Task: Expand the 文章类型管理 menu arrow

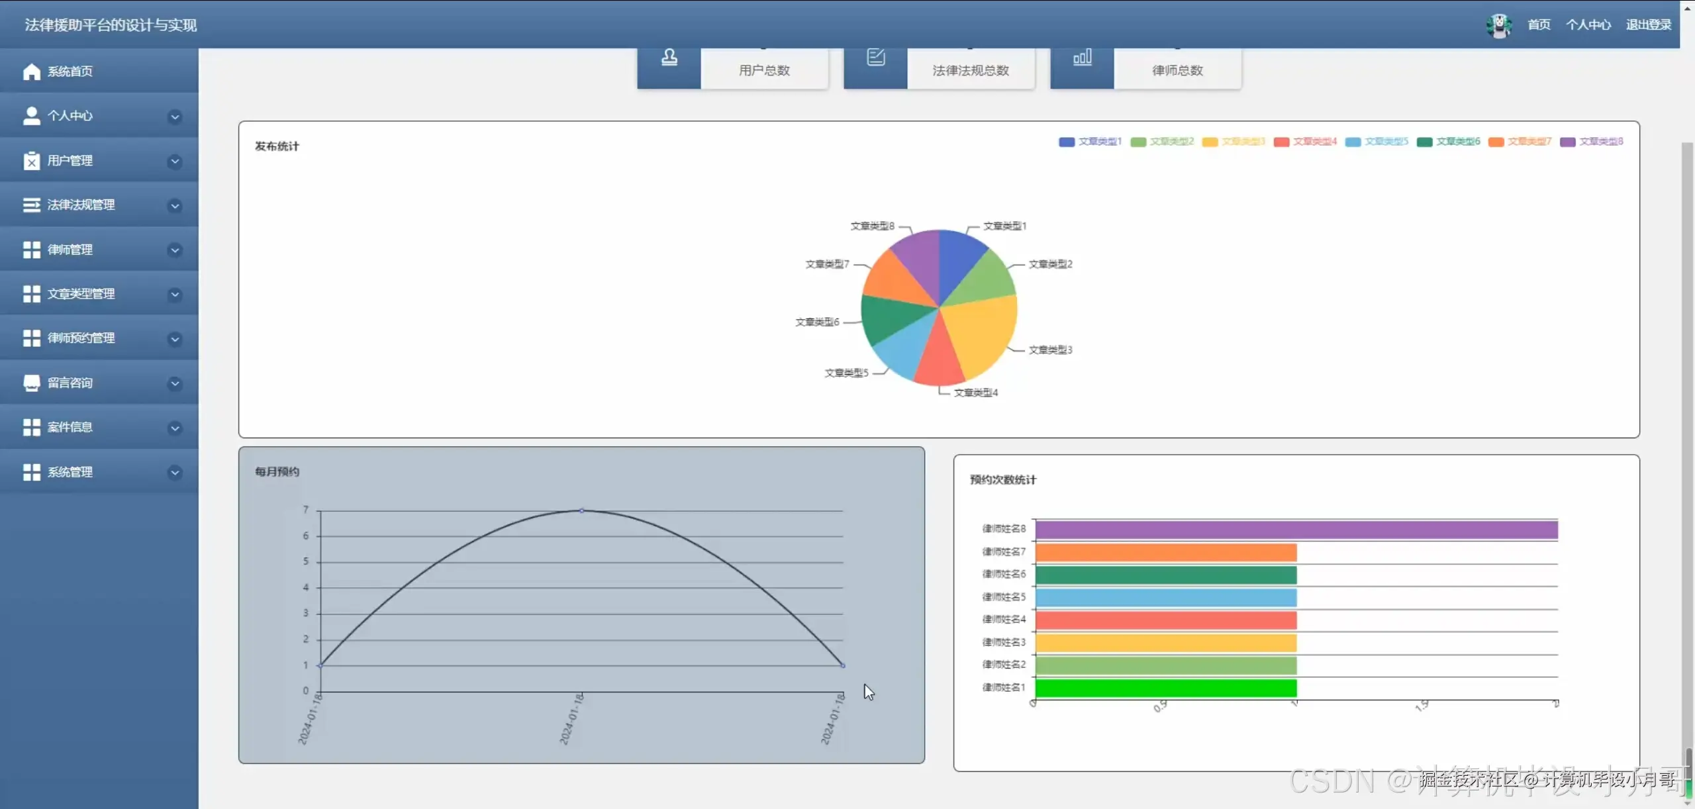Action: tap(175, 295)
